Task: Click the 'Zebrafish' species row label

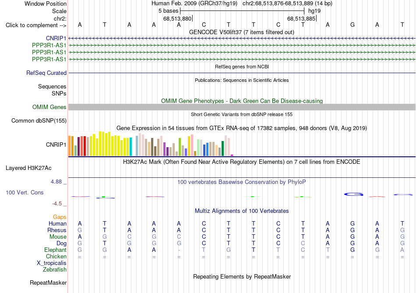Action: pos(55,270)
